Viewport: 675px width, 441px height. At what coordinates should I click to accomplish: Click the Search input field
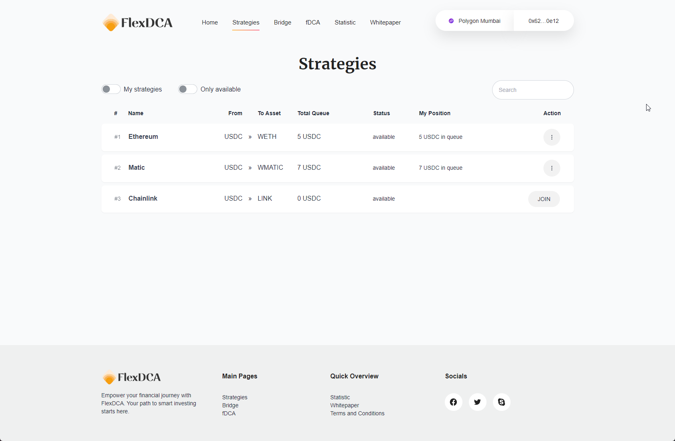click(533, 90)
